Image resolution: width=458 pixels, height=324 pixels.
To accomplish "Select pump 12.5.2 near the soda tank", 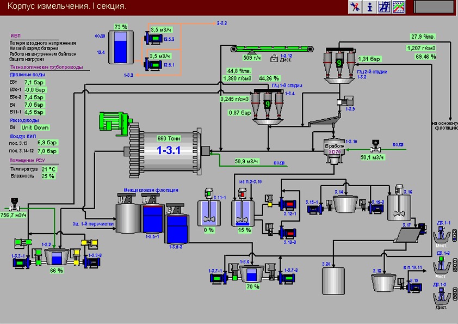I will (x=152, y=38).
